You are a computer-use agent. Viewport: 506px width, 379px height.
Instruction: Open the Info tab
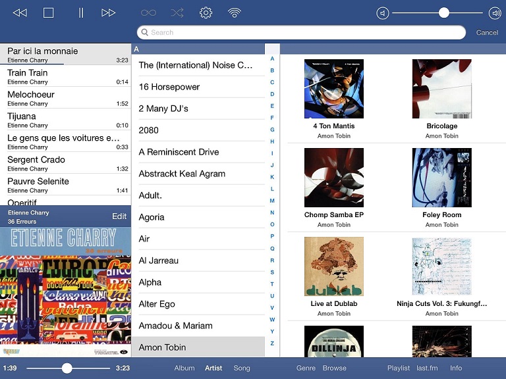click(456, 368)
